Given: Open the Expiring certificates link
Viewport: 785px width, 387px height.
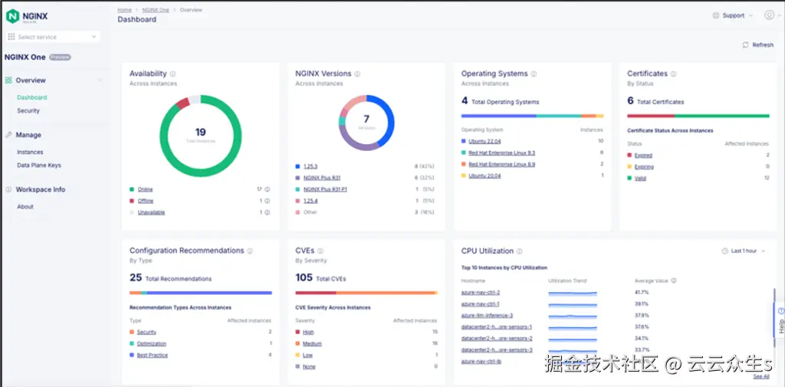Looking at the screenshot, I should click(644, 167).
